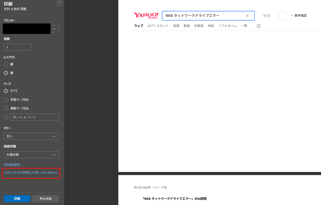Select 偶数ページのみ option

click(6, 108)
